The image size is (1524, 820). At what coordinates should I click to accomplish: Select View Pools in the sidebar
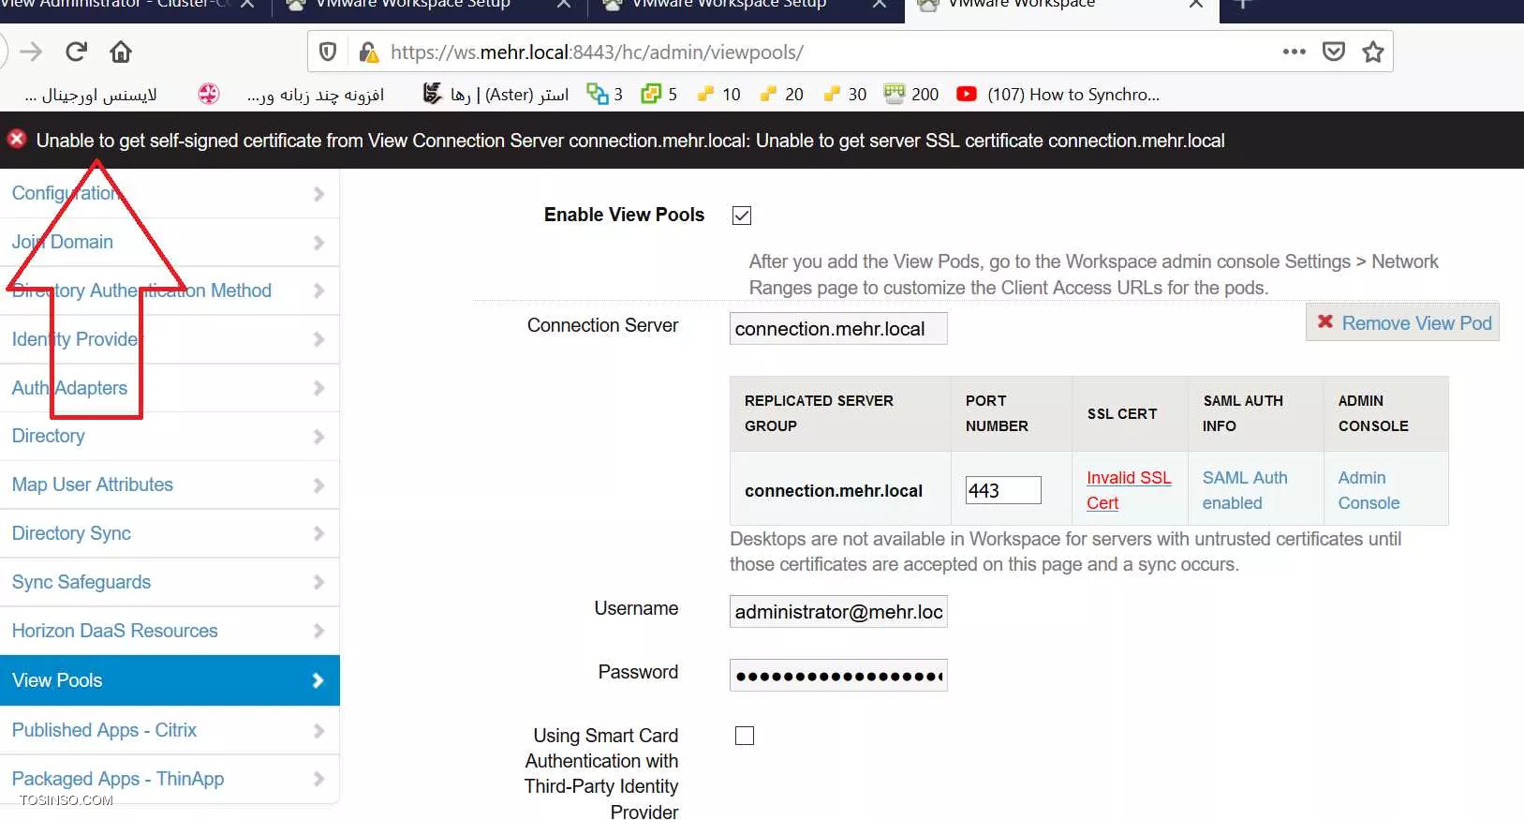tap(170, 680)
